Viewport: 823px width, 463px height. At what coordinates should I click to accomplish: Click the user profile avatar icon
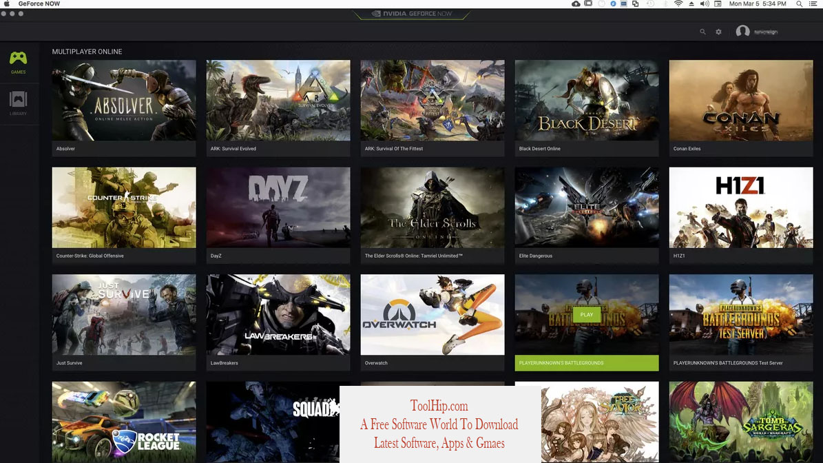(x=742, y=32)
